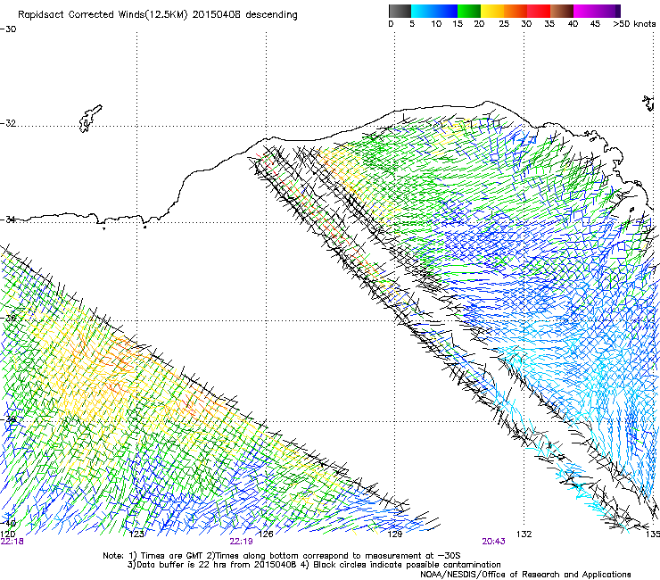The width and height of the screenshot is (660, 580).
Task: Click the purple 20:43 pass time label
Action: coord(494,542)
